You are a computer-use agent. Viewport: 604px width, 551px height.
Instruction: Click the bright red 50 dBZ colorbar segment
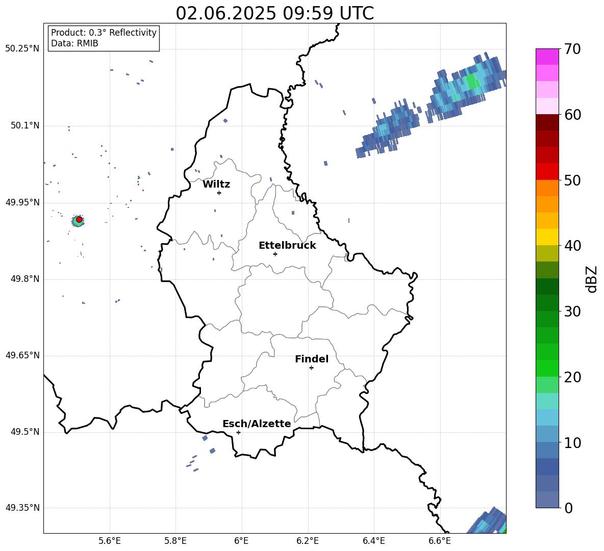pyautogui.click(x=547, y=172)
